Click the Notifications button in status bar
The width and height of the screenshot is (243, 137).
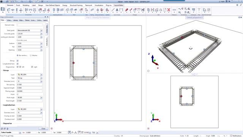(236, 136)
